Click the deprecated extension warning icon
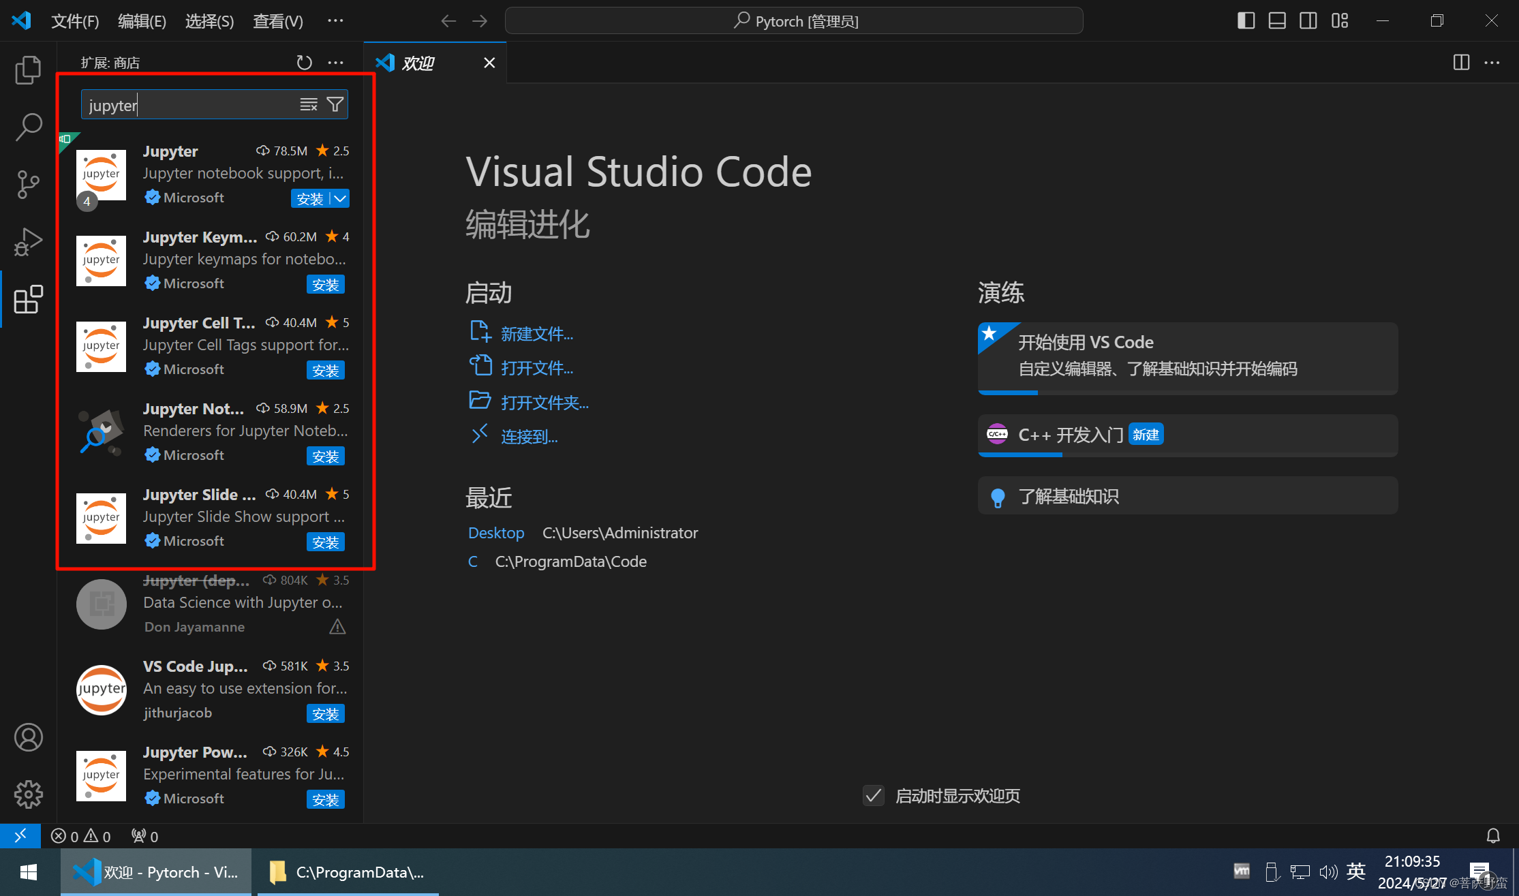Screen dimensions: 1519x896 point(337,626)
